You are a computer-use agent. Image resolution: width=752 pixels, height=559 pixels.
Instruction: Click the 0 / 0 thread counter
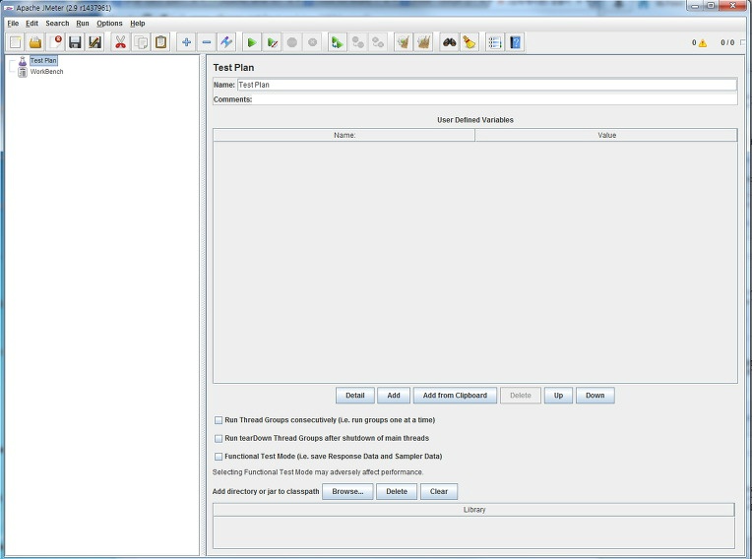727,42
